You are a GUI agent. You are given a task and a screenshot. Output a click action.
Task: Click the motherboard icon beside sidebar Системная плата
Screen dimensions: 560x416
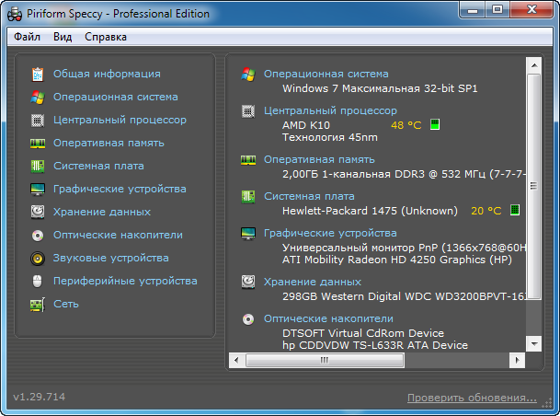point(38,167)
